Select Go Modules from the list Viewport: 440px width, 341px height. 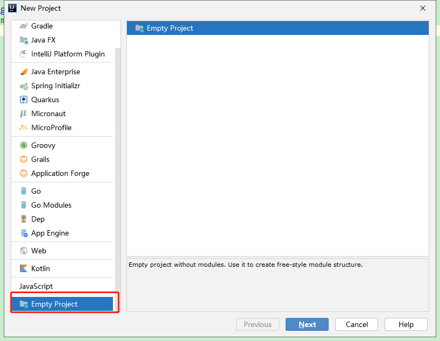click(62, 205)
